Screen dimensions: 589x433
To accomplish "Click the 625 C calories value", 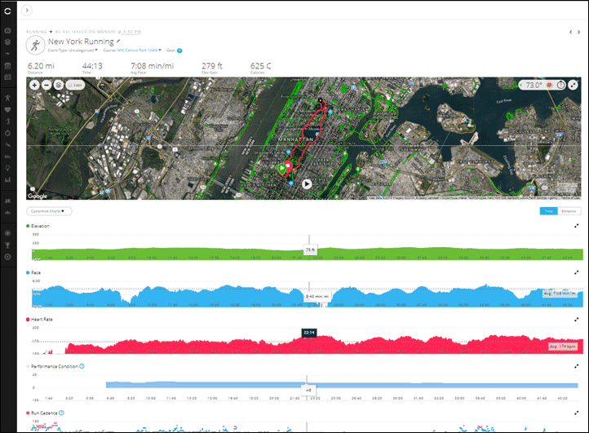I will [261, 66].
